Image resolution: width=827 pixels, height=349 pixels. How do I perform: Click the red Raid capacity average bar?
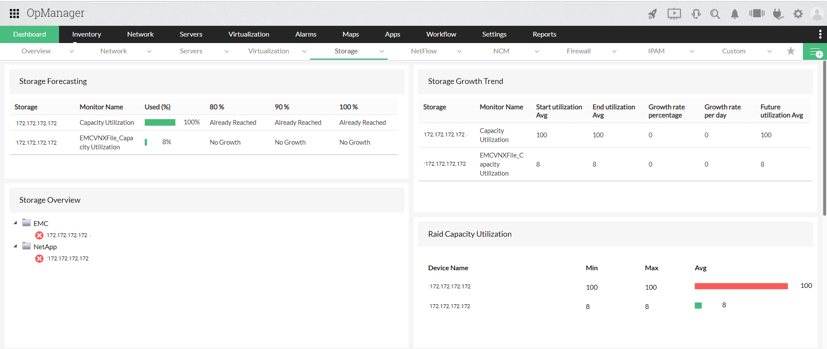tap(741, 286)
